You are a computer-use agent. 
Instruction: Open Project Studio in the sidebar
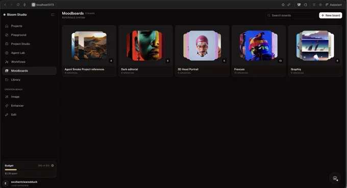pyautogui.click(x=29, y=44)
